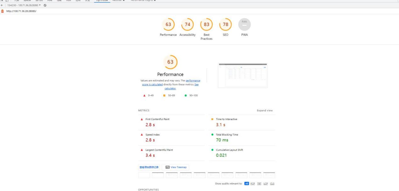Jump to Accessibility via the 74 gauge
399x191 pixels.
187,24
